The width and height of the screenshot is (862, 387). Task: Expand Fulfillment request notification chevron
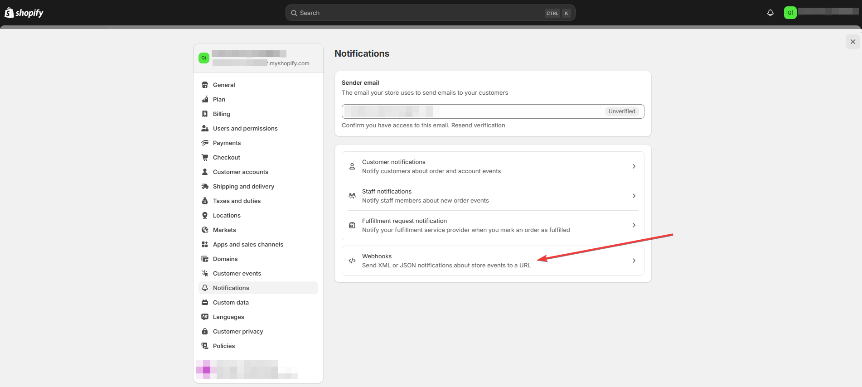(634, 225)
